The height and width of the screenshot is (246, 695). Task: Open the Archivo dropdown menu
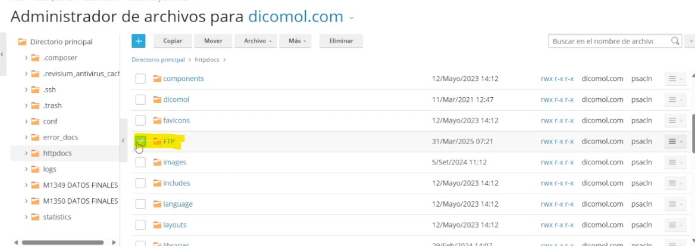coord(256,41)
